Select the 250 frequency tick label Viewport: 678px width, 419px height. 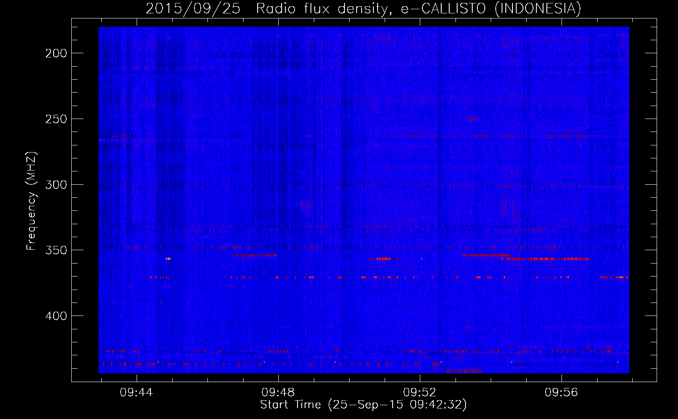56,119
